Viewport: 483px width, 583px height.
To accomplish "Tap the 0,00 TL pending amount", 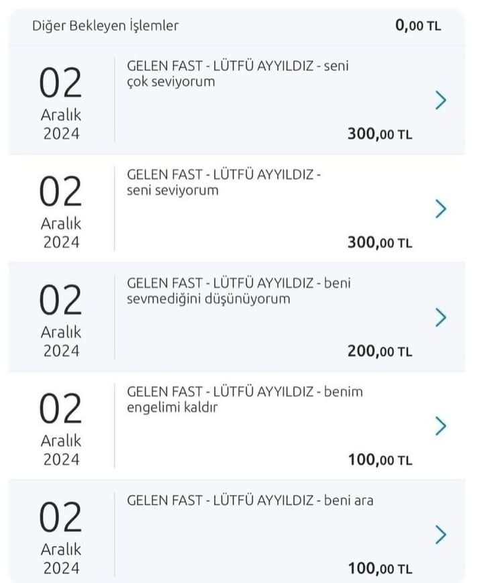I will tap(418, 25).
